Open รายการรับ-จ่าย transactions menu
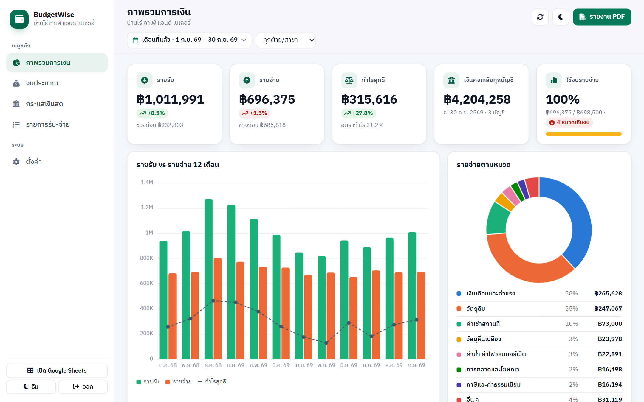This screenshot has width=644, height=402. click(57, 124)
